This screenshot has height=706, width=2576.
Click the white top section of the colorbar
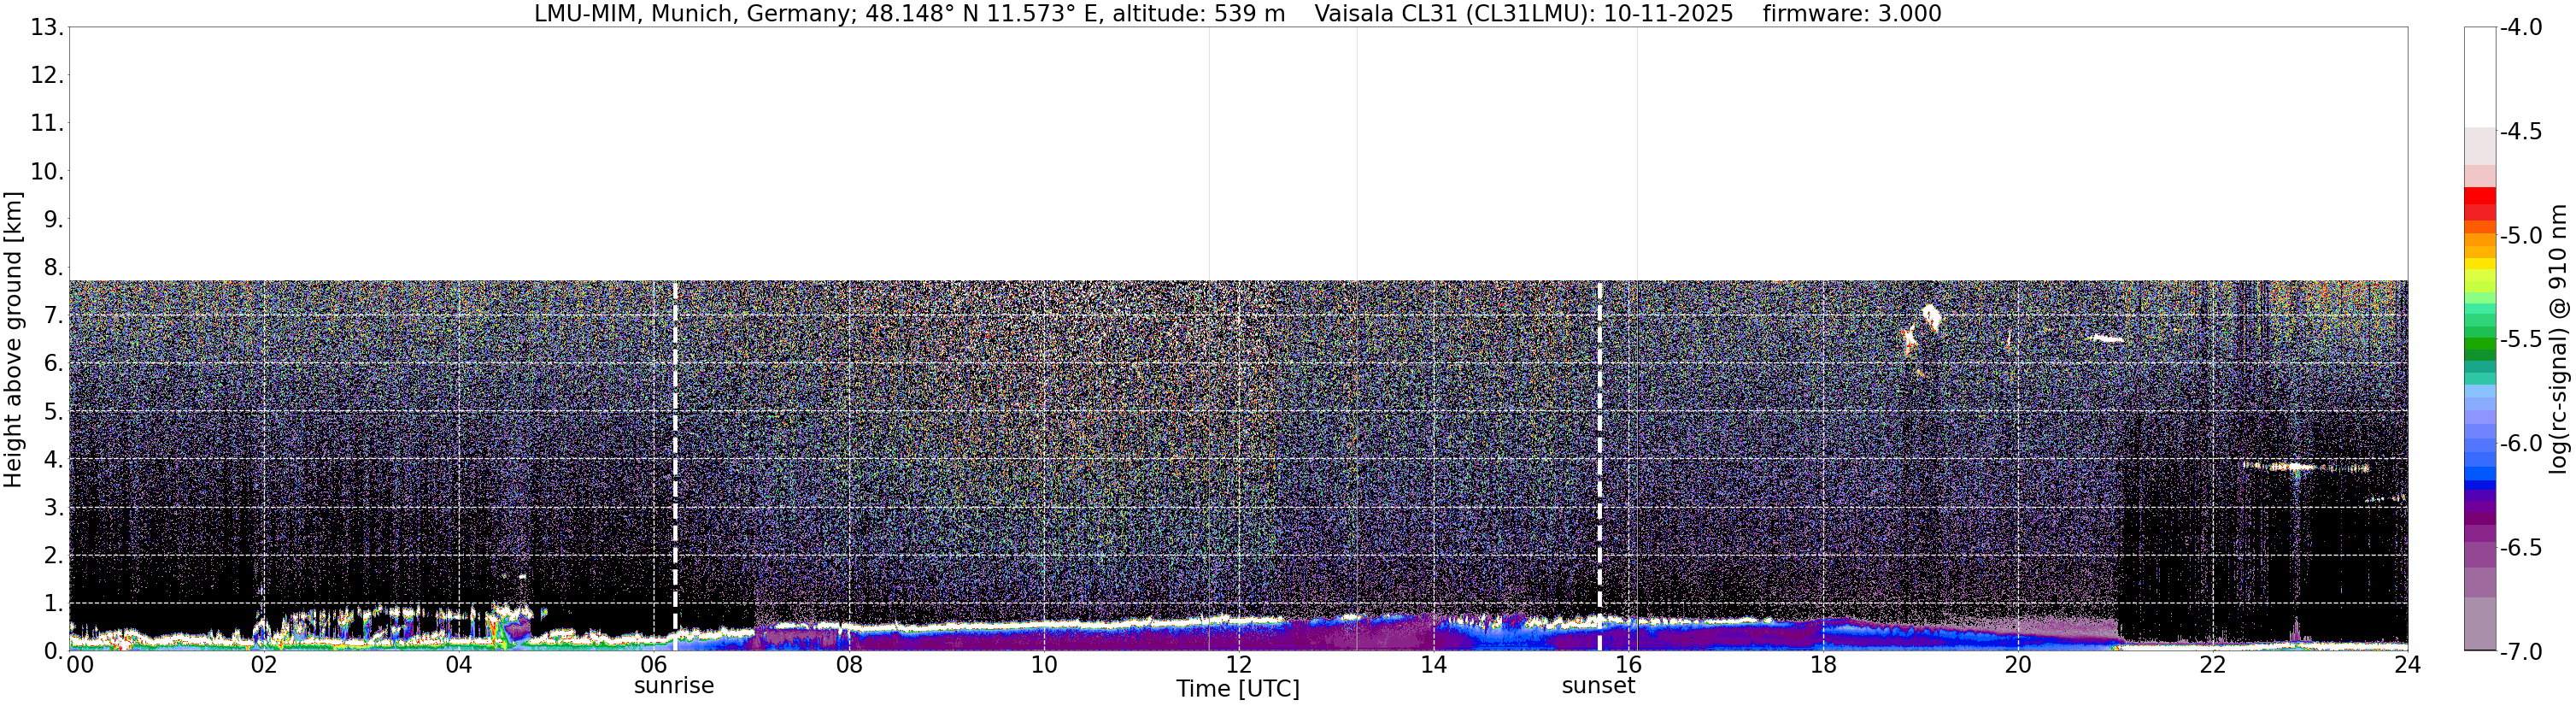point(2479,77)
